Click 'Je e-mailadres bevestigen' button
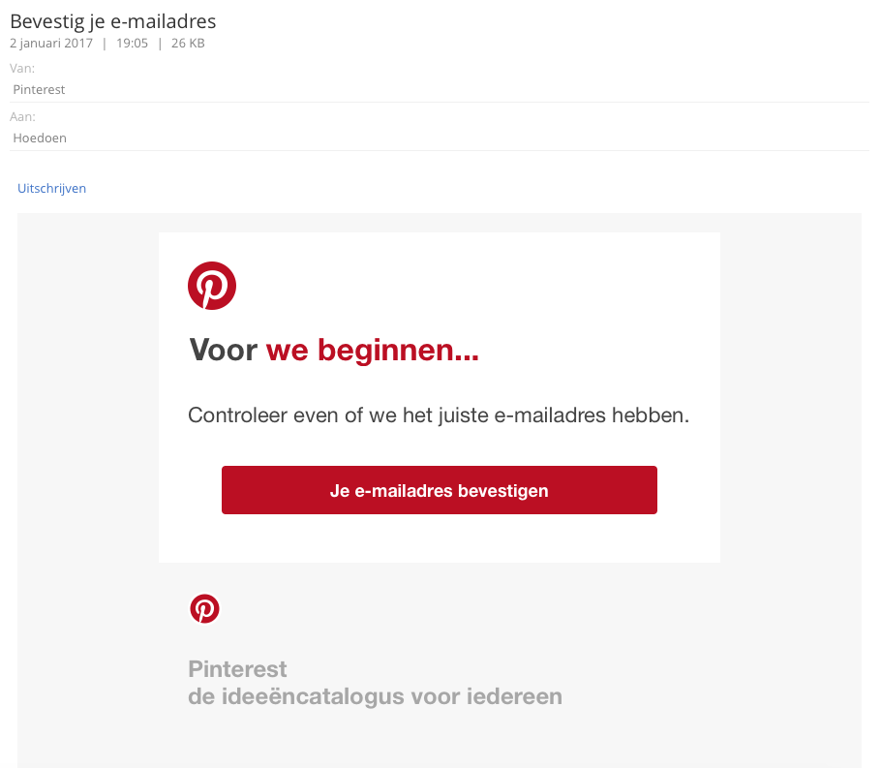Image resolution: width=881 pixels, height=768 pixels. (440, 490)
